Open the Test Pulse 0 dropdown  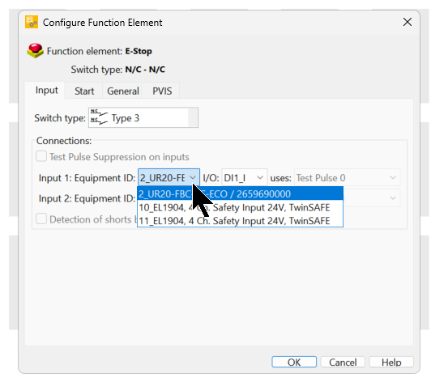tap(348, 178)
